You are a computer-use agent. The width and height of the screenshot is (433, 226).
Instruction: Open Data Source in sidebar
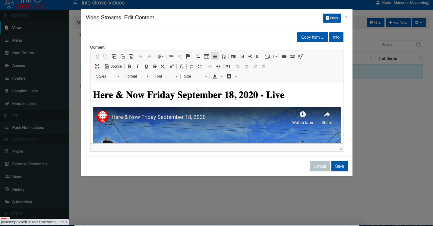[x=23, y=53]
